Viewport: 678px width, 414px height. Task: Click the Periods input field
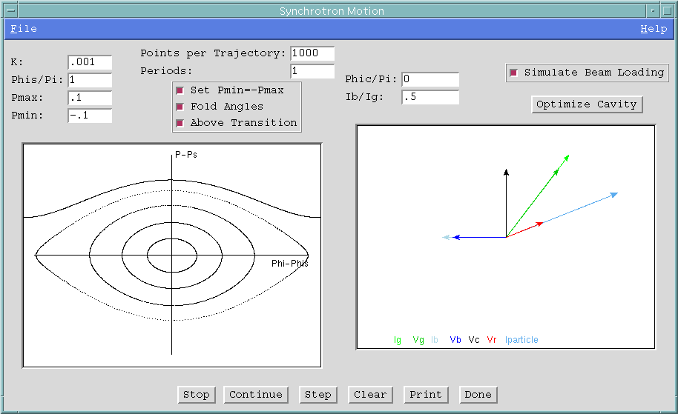coord(312,71)
